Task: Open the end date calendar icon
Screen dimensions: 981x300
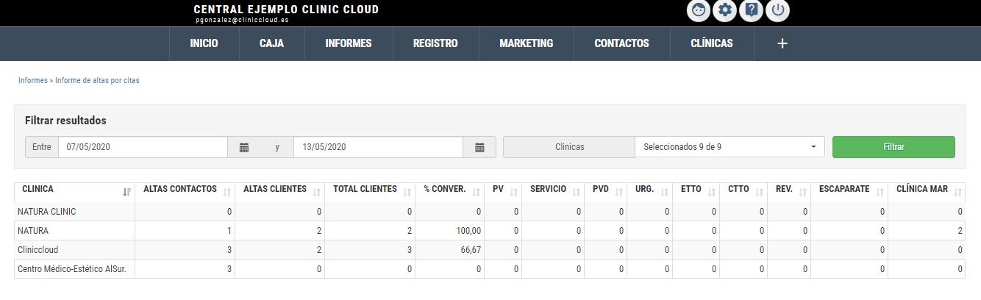Action: click(x=479, y=147)
